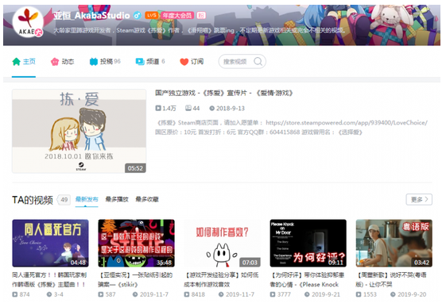Focus the 搜索视频 search field
446x307 pixels.
[x=242, y=61]
